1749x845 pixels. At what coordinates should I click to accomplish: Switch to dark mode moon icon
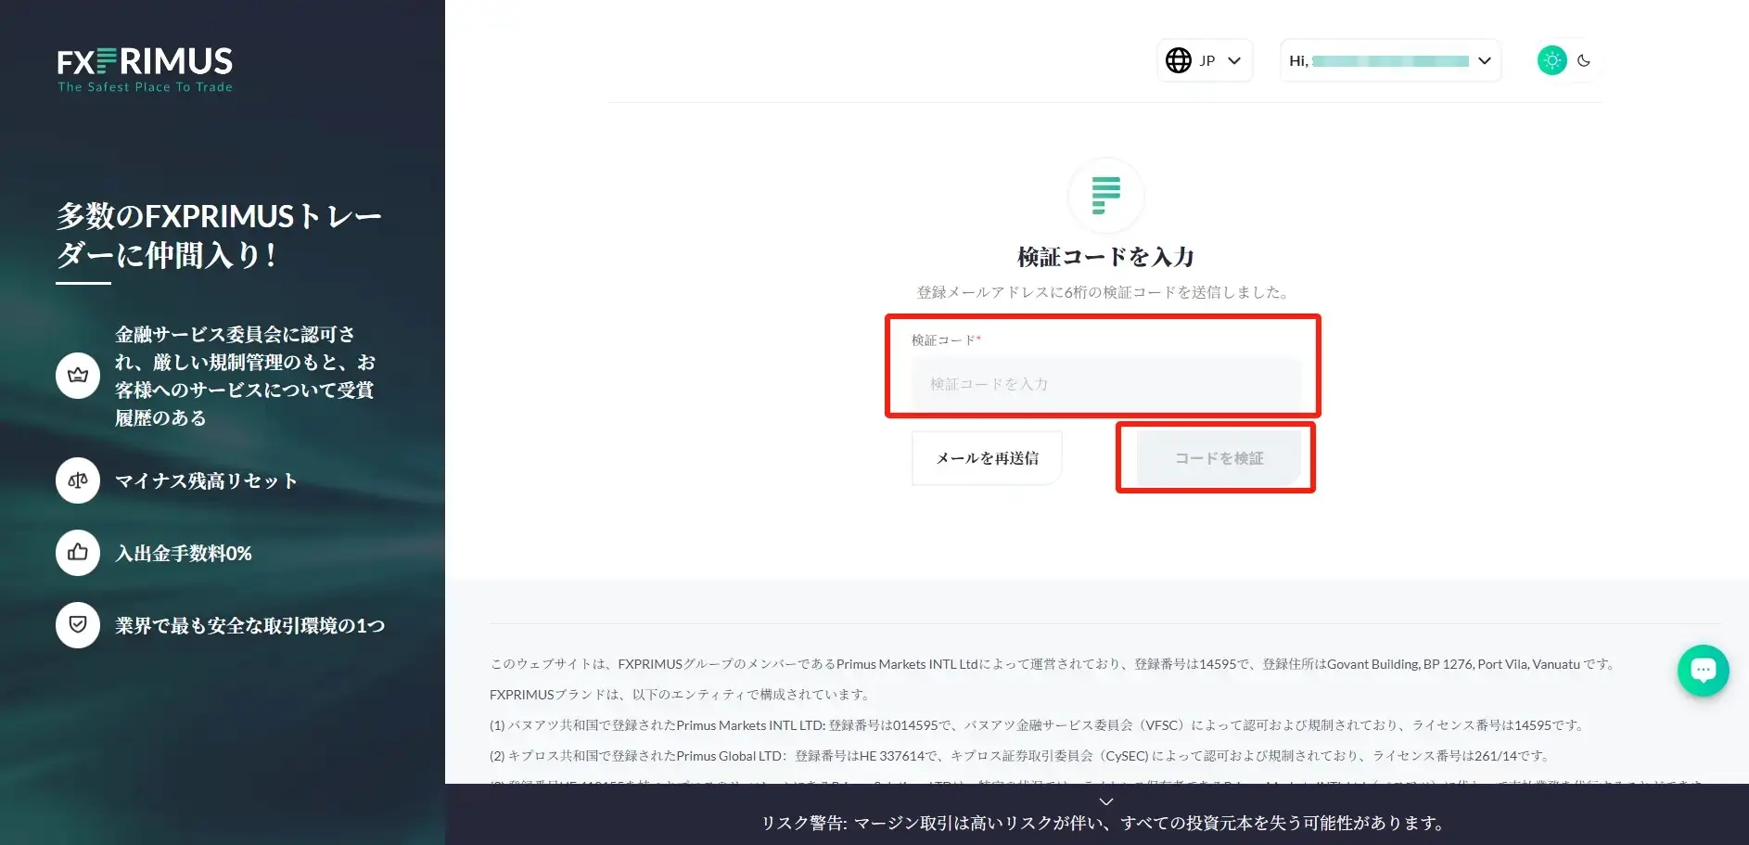1584,60
